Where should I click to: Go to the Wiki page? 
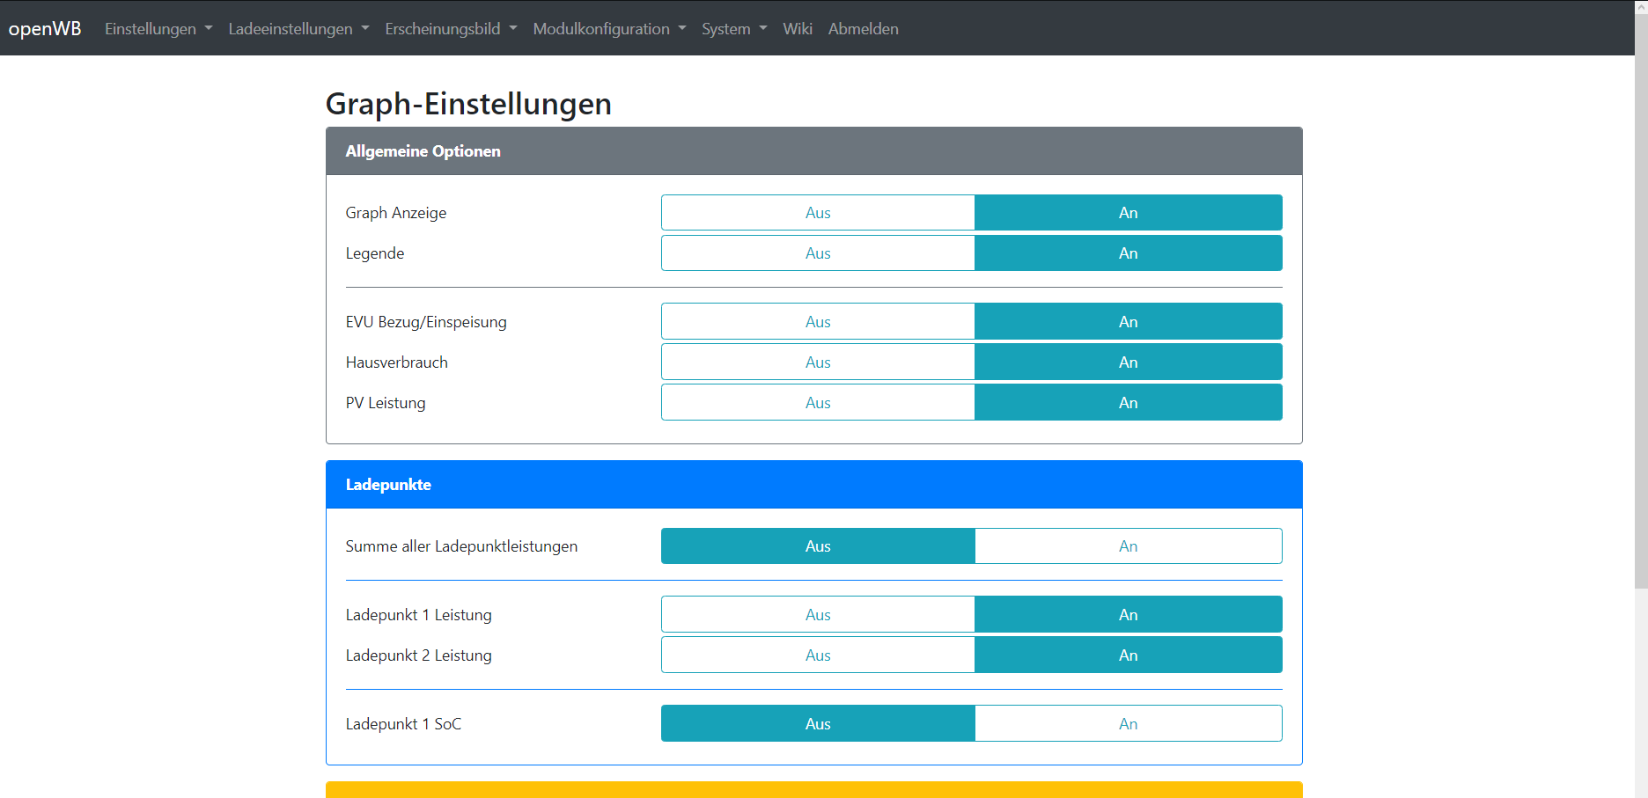(798, 29)
